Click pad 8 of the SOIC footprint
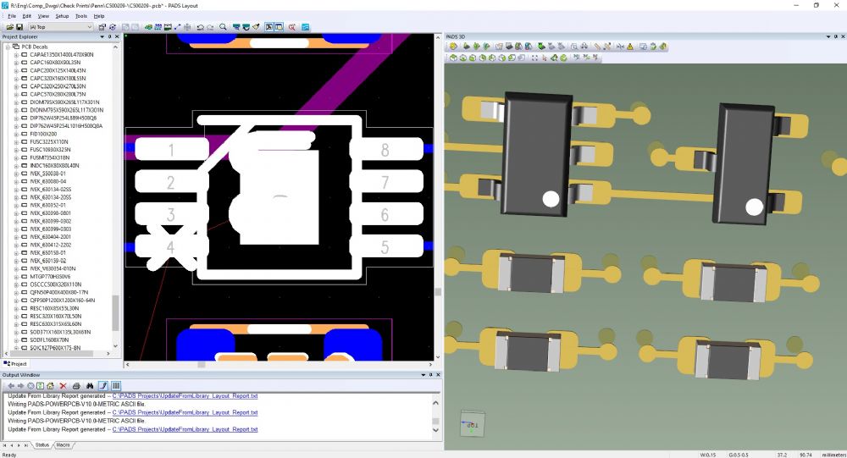 [385, 149]
